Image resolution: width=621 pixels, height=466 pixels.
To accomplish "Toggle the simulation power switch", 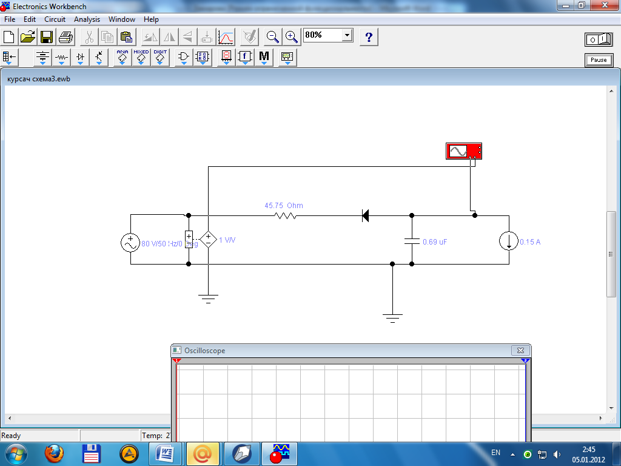I will coord(599,39).
